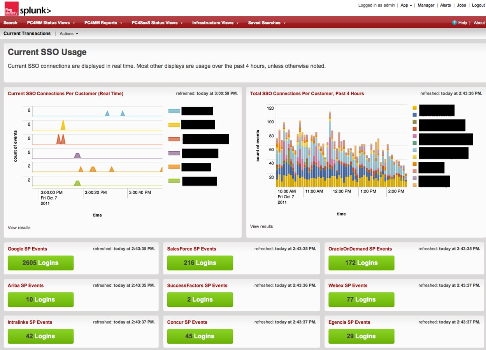Click the Intralinks 42 Logins button
Image resolution: width=486 pixels, height=350 pixels.
[x=40, y=336]
